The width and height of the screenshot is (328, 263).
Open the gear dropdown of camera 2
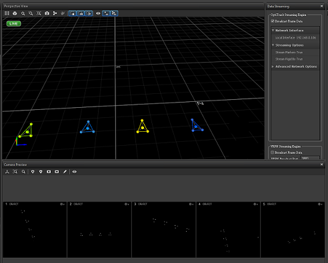click(x=127, y=204)
